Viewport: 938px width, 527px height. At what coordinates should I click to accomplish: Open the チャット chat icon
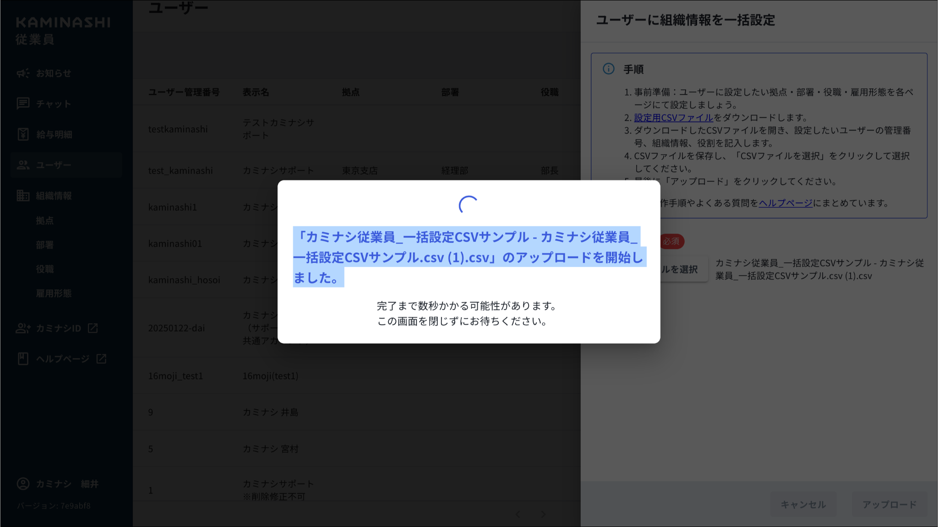(23, 104)
